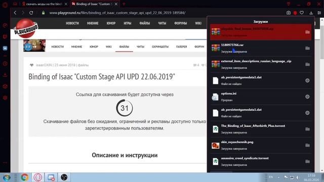Open skin_svyaschennik.png download entry
324x182 pixels.
pos(237,142)
